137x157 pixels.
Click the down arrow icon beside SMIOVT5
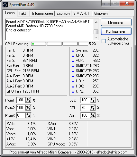(73, 71)
